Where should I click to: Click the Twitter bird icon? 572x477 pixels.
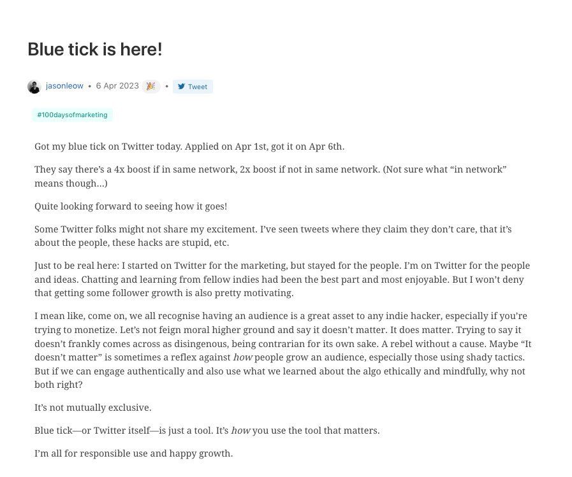point(181,87)
